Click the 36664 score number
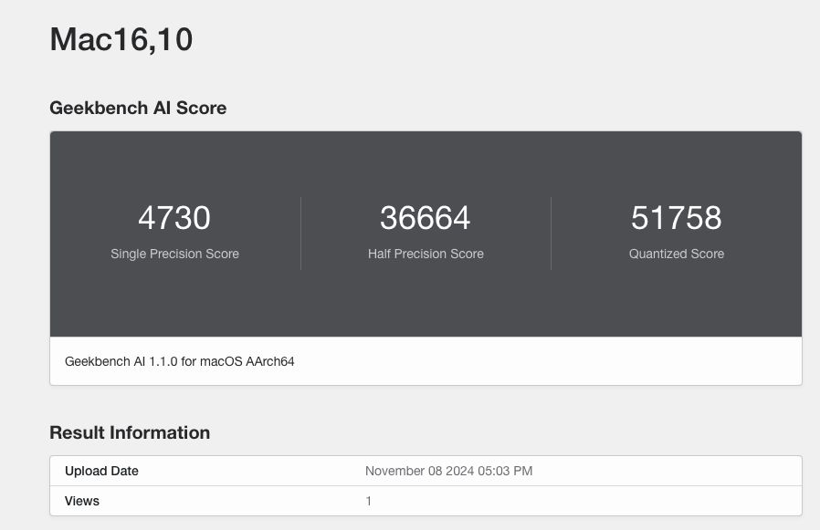The image size is (820, 530). [x=426, y=218]
